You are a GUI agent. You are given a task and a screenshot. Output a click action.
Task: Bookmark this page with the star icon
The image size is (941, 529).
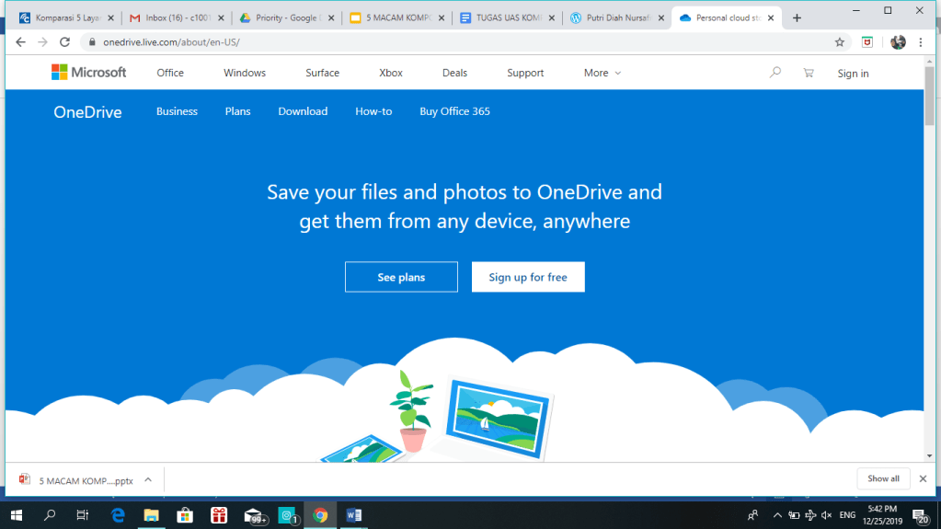click(839, 42)
